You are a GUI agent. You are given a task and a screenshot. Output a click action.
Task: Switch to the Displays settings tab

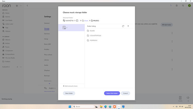(x=47, y=71)
